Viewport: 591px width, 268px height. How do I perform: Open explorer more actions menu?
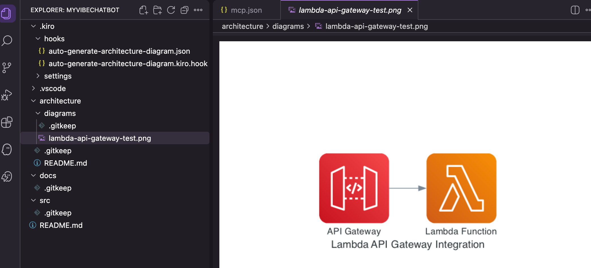[198, 10]
